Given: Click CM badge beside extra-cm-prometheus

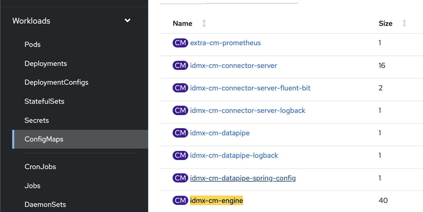Looking at the screenshot, I should click(180, 43).
